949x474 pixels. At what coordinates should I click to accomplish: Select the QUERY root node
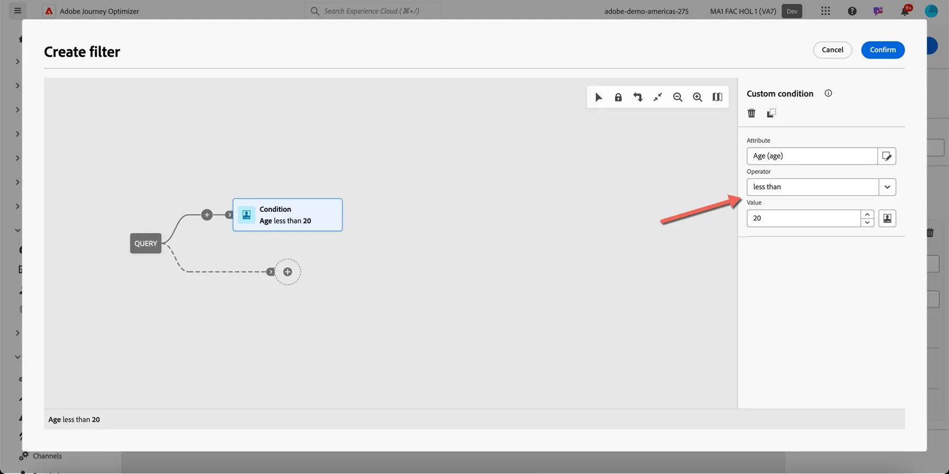[146, 244]
